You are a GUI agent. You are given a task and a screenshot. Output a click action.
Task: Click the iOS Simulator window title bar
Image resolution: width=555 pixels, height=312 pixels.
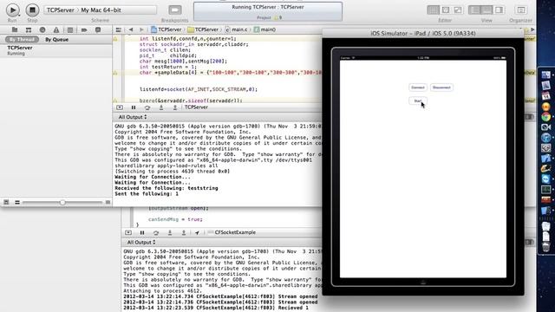423,33
